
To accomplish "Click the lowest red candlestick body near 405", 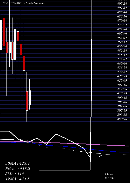I will tap(27, 101).
